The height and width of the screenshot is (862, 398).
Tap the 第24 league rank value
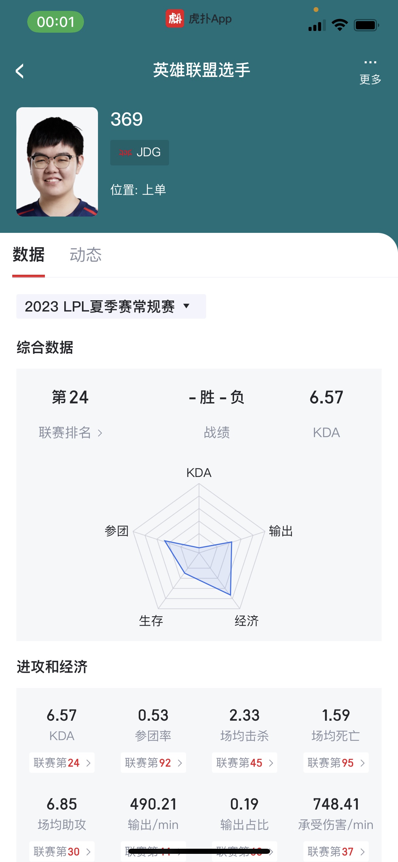(x=70, y=397)
